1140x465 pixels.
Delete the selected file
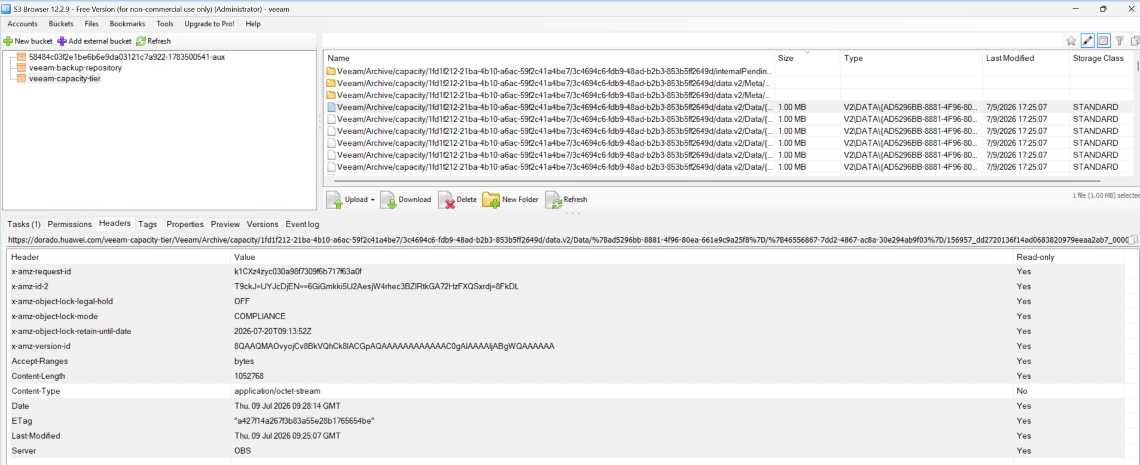coord(458,200)
